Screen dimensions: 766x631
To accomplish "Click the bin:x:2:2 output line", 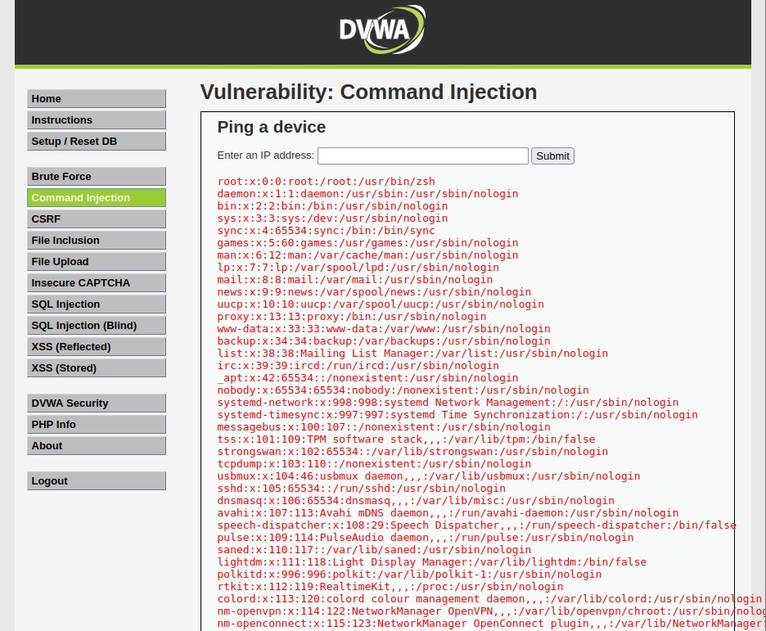I will tap(333, 206).
